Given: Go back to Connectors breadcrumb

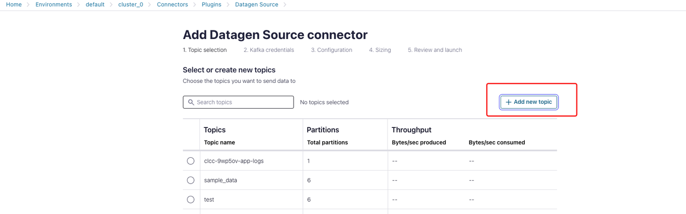Looking at the screenshot, I should coord(172,4).
